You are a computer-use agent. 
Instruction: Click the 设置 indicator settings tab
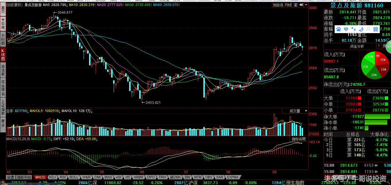11,177
